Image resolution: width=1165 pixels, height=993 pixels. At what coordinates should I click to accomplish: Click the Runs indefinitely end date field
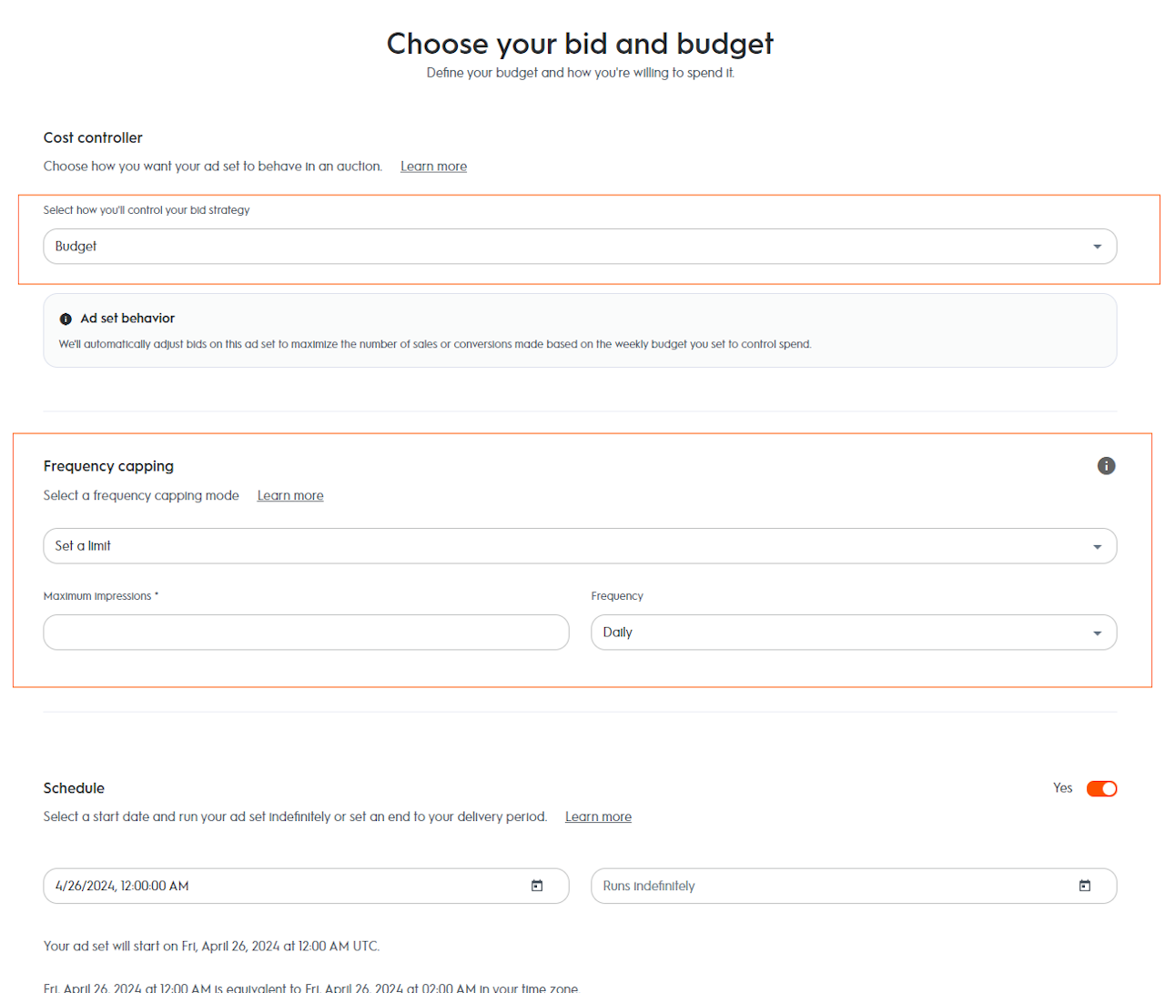pos(828,886)
